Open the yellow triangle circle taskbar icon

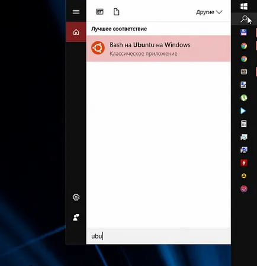point(244,176)
